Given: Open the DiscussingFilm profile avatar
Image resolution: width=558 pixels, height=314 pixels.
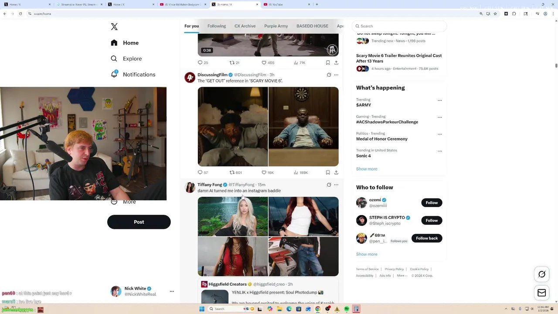Looking at the screenshot, I should pos(190,78).
